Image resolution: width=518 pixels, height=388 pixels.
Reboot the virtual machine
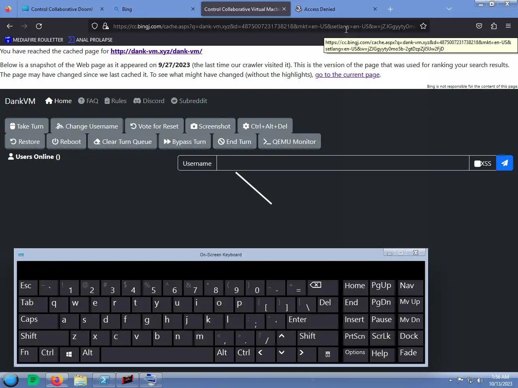(66, 141)
